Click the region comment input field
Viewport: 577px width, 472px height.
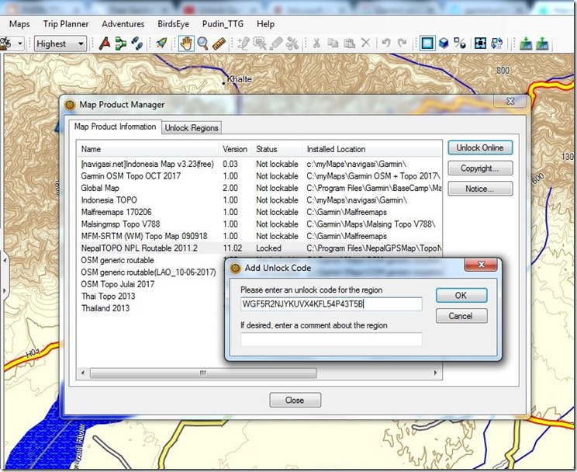click(331, 339)
